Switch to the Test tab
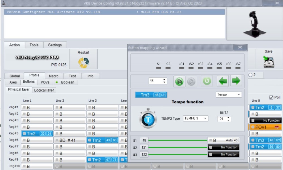The image size is (283, 170). [x=72, y=76]
